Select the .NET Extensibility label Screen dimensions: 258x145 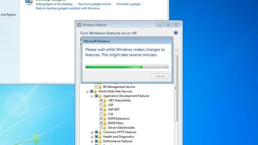click(x=119, y=100)
